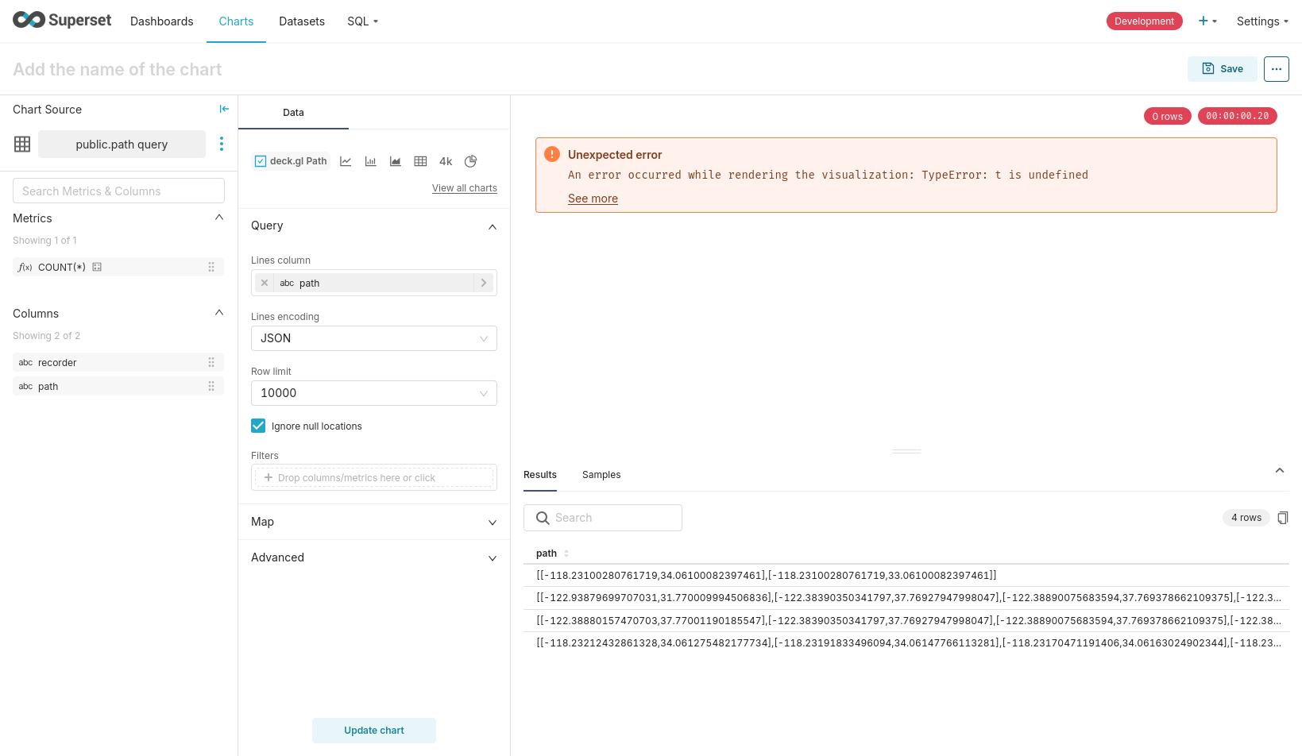Go to Dashboards
Image resolution: width=1302 pixels, height=756 pixels.
click(162, 21)
